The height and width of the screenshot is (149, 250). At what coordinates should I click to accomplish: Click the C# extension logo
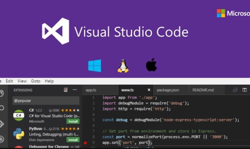click(x=18, y=115)
